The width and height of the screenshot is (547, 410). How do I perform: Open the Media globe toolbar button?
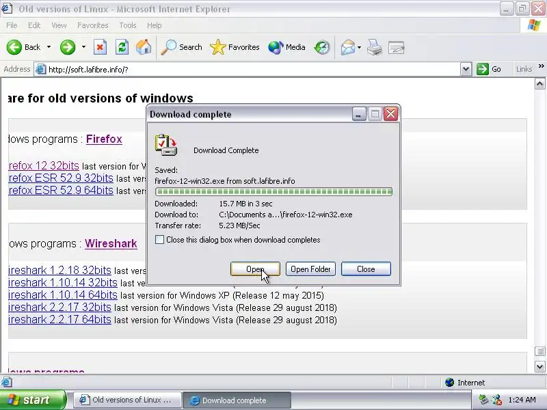pyautogui.click(x=286, y=47)
